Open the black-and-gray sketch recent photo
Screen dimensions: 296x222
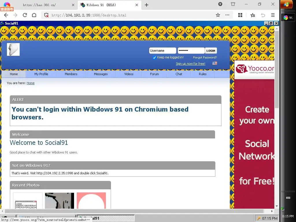tap(60, 201)
